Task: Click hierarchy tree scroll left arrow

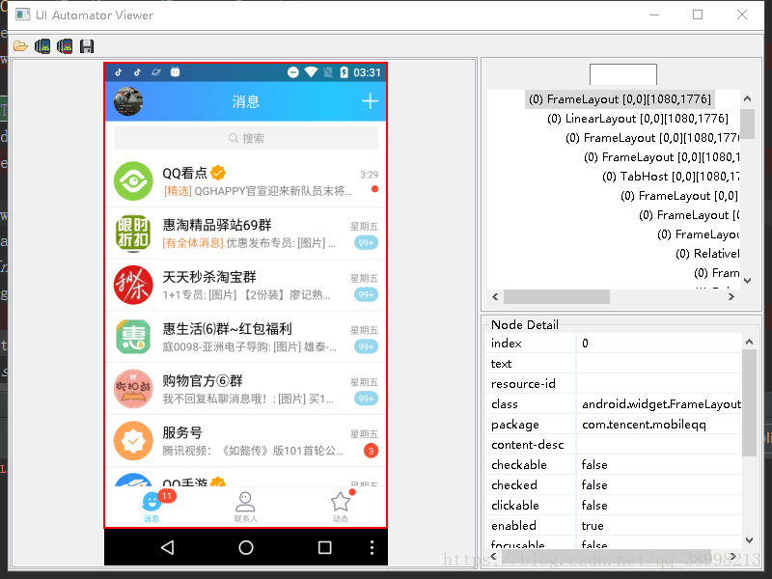Action: (x=495, y=296)
